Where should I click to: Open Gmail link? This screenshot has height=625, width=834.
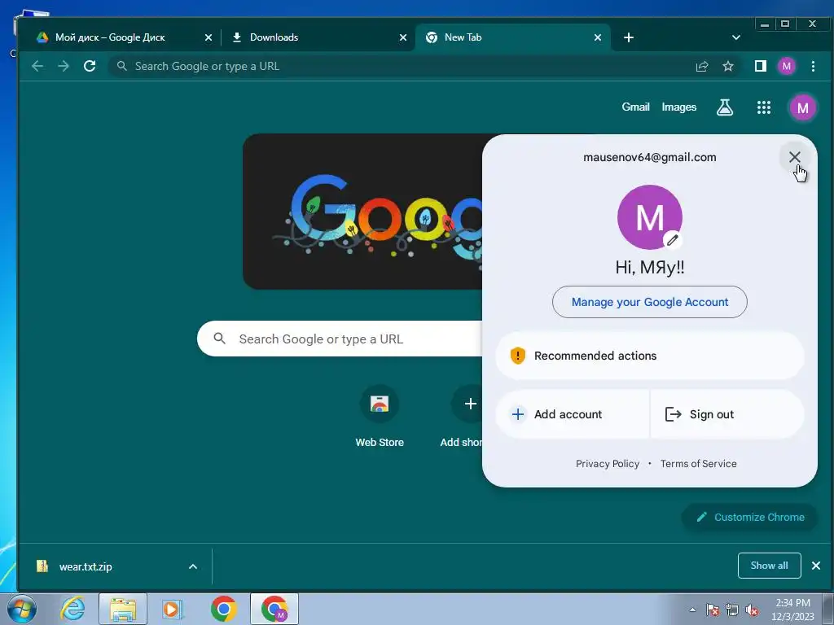(x=635, y=107)
